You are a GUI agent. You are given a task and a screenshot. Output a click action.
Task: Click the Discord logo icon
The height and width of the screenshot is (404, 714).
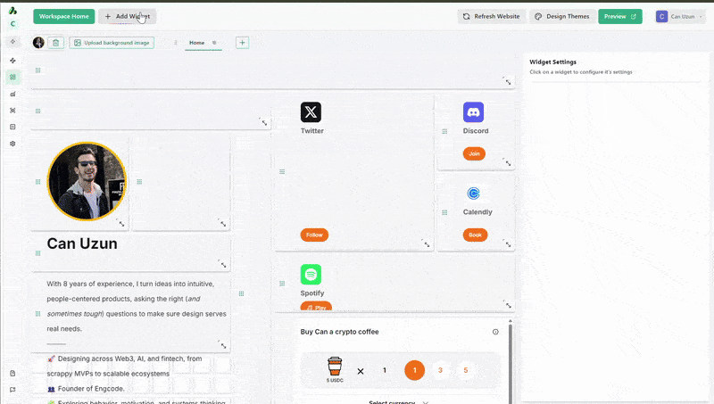474,111
